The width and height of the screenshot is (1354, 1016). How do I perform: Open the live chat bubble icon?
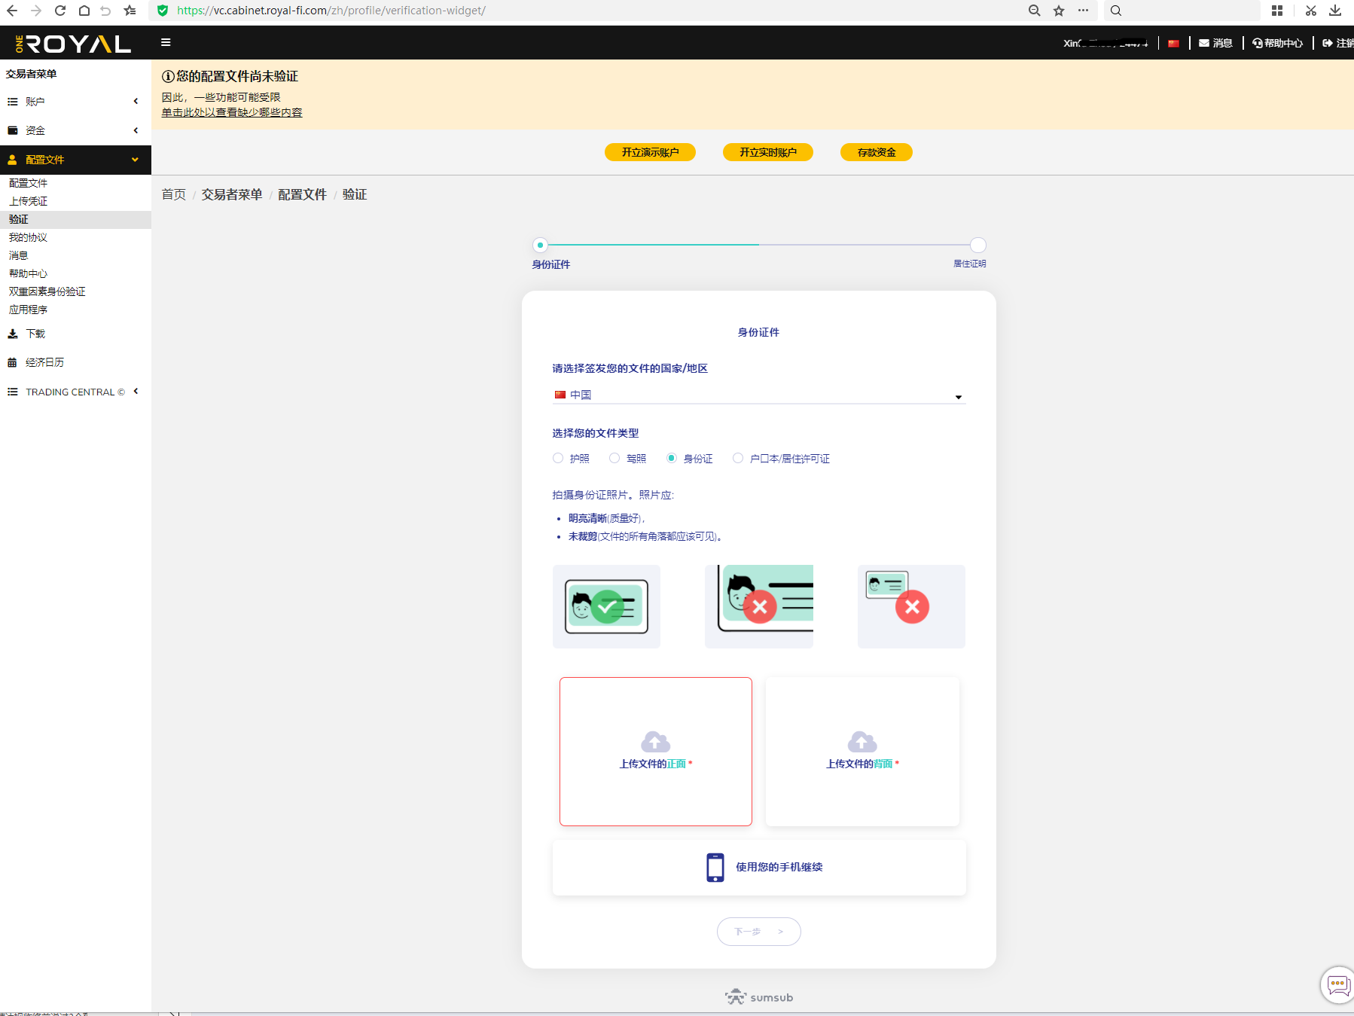pyautogui.click(x=1338, y=984)
